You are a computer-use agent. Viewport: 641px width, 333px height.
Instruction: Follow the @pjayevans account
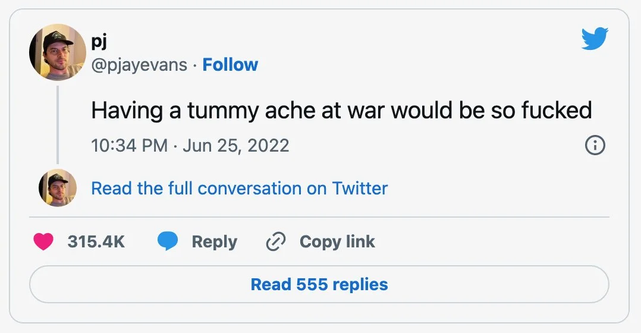coord(230,65)
